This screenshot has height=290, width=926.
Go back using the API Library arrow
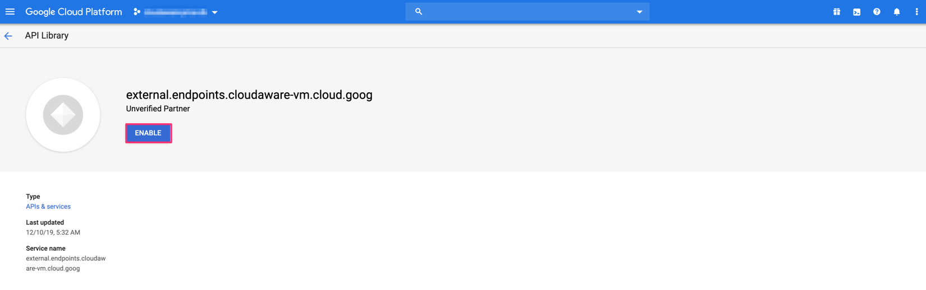tap(8, 36)
